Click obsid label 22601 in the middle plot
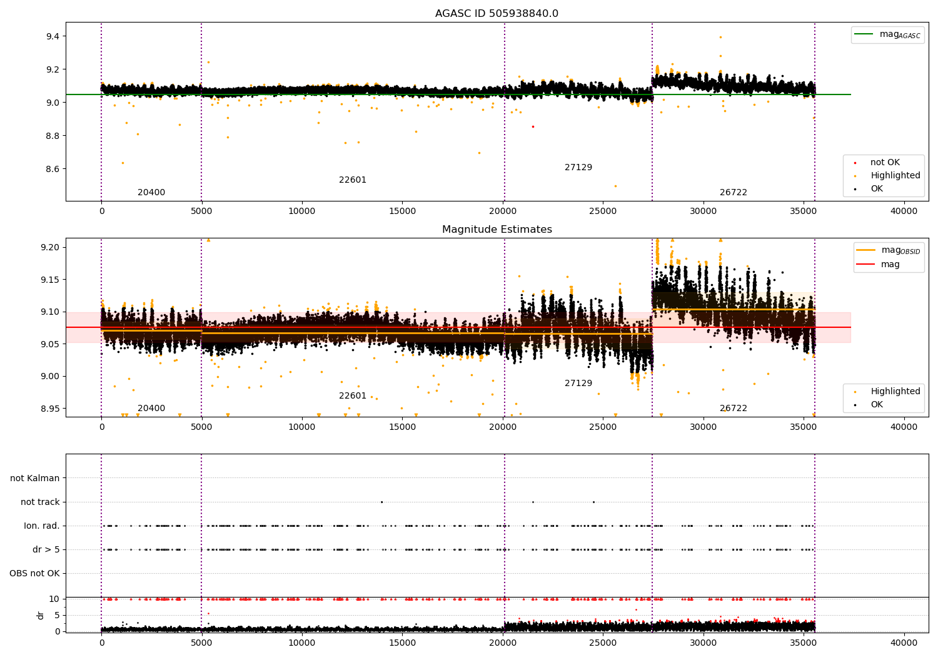 [353, 396]
